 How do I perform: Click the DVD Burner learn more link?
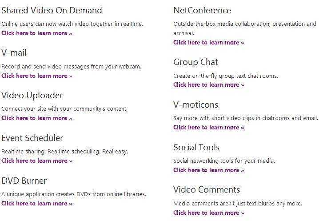[x=37, y=204]
